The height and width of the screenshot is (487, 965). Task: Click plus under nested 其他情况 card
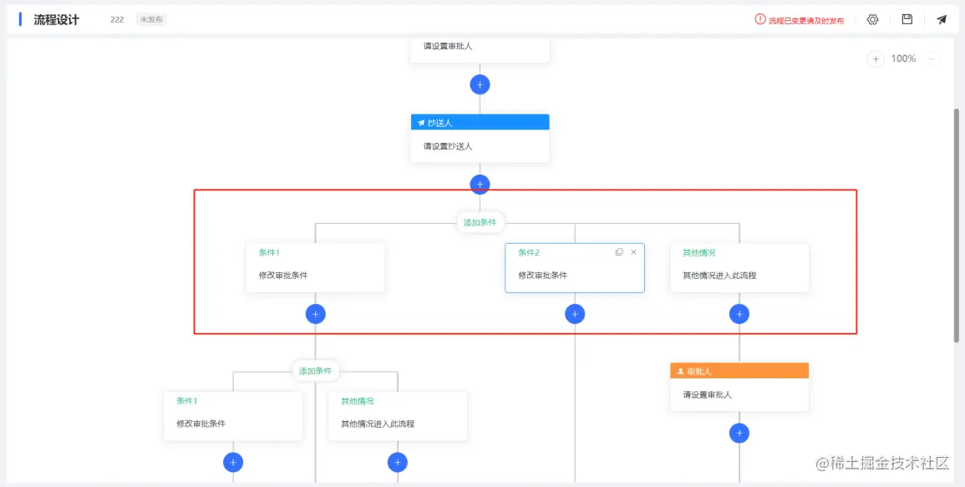click(398, 462)
